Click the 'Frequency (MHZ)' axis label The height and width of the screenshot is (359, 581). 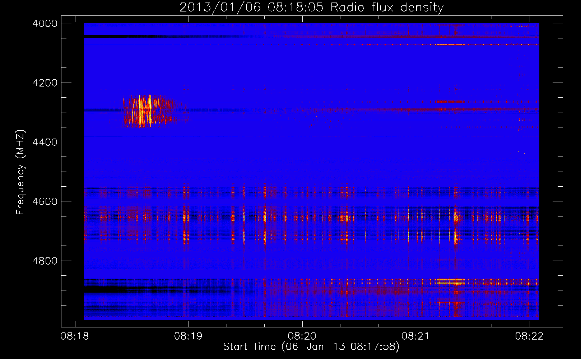pyautogui.click(x=20, y=172)
